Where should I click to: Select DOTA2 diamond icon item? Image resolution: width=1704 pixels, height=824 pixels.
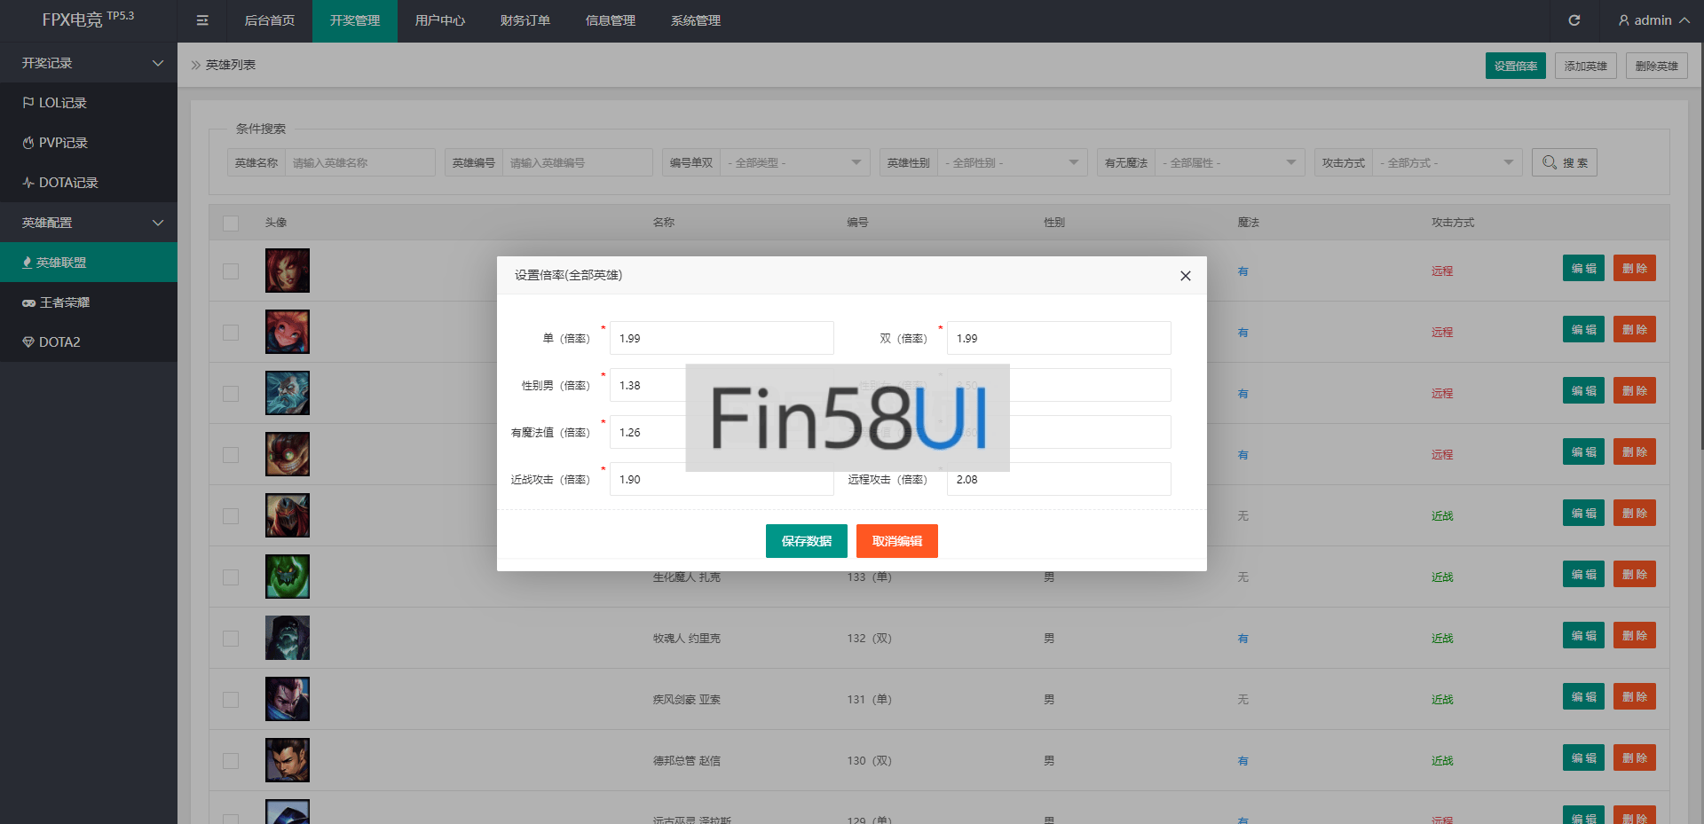pyautogui.click(x=51, y=342)
